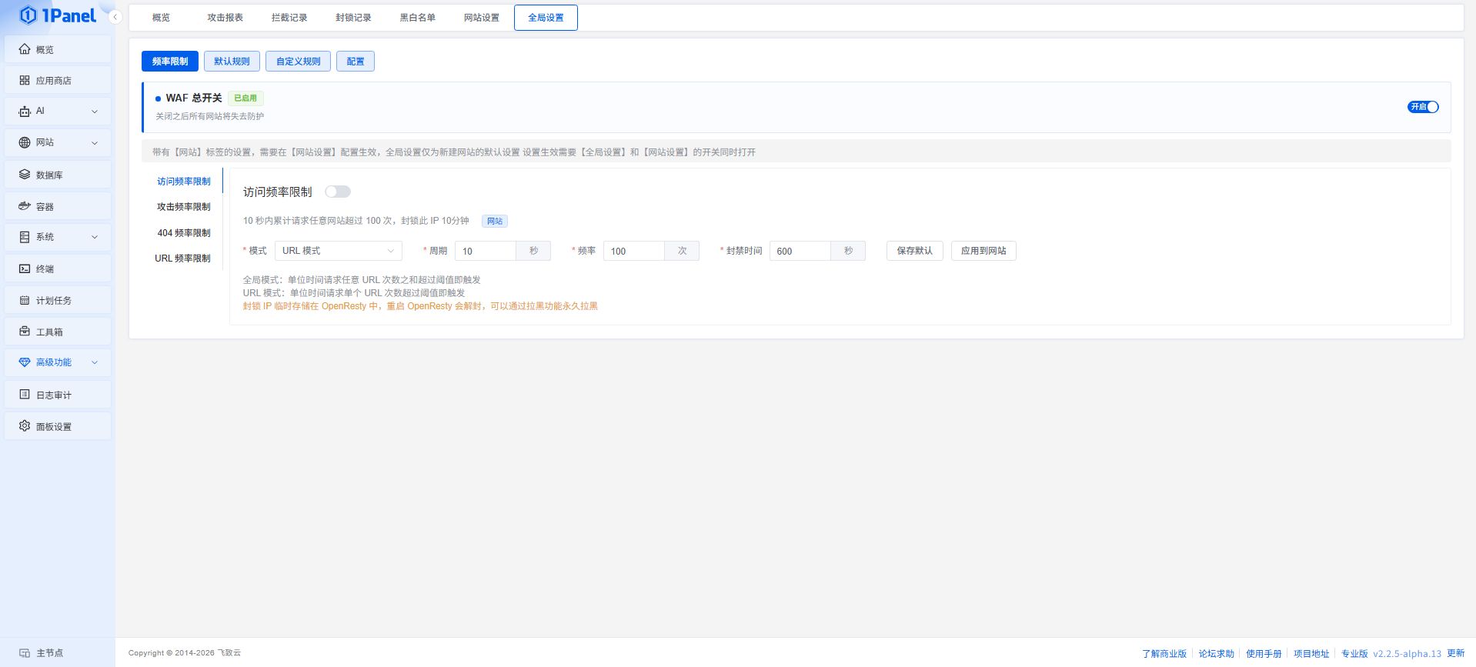Switch to the 网站设置 tab
This screenshot has width=1476, height=667.
[482, 18]
